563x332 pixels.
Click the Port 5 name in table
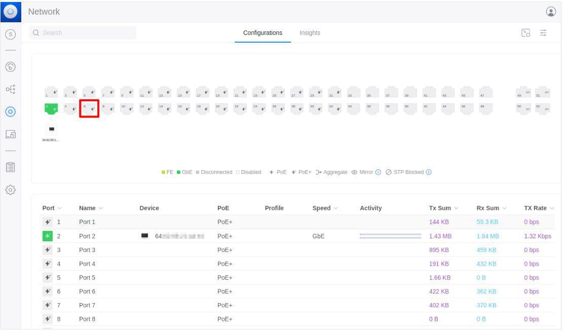[87, 278]
